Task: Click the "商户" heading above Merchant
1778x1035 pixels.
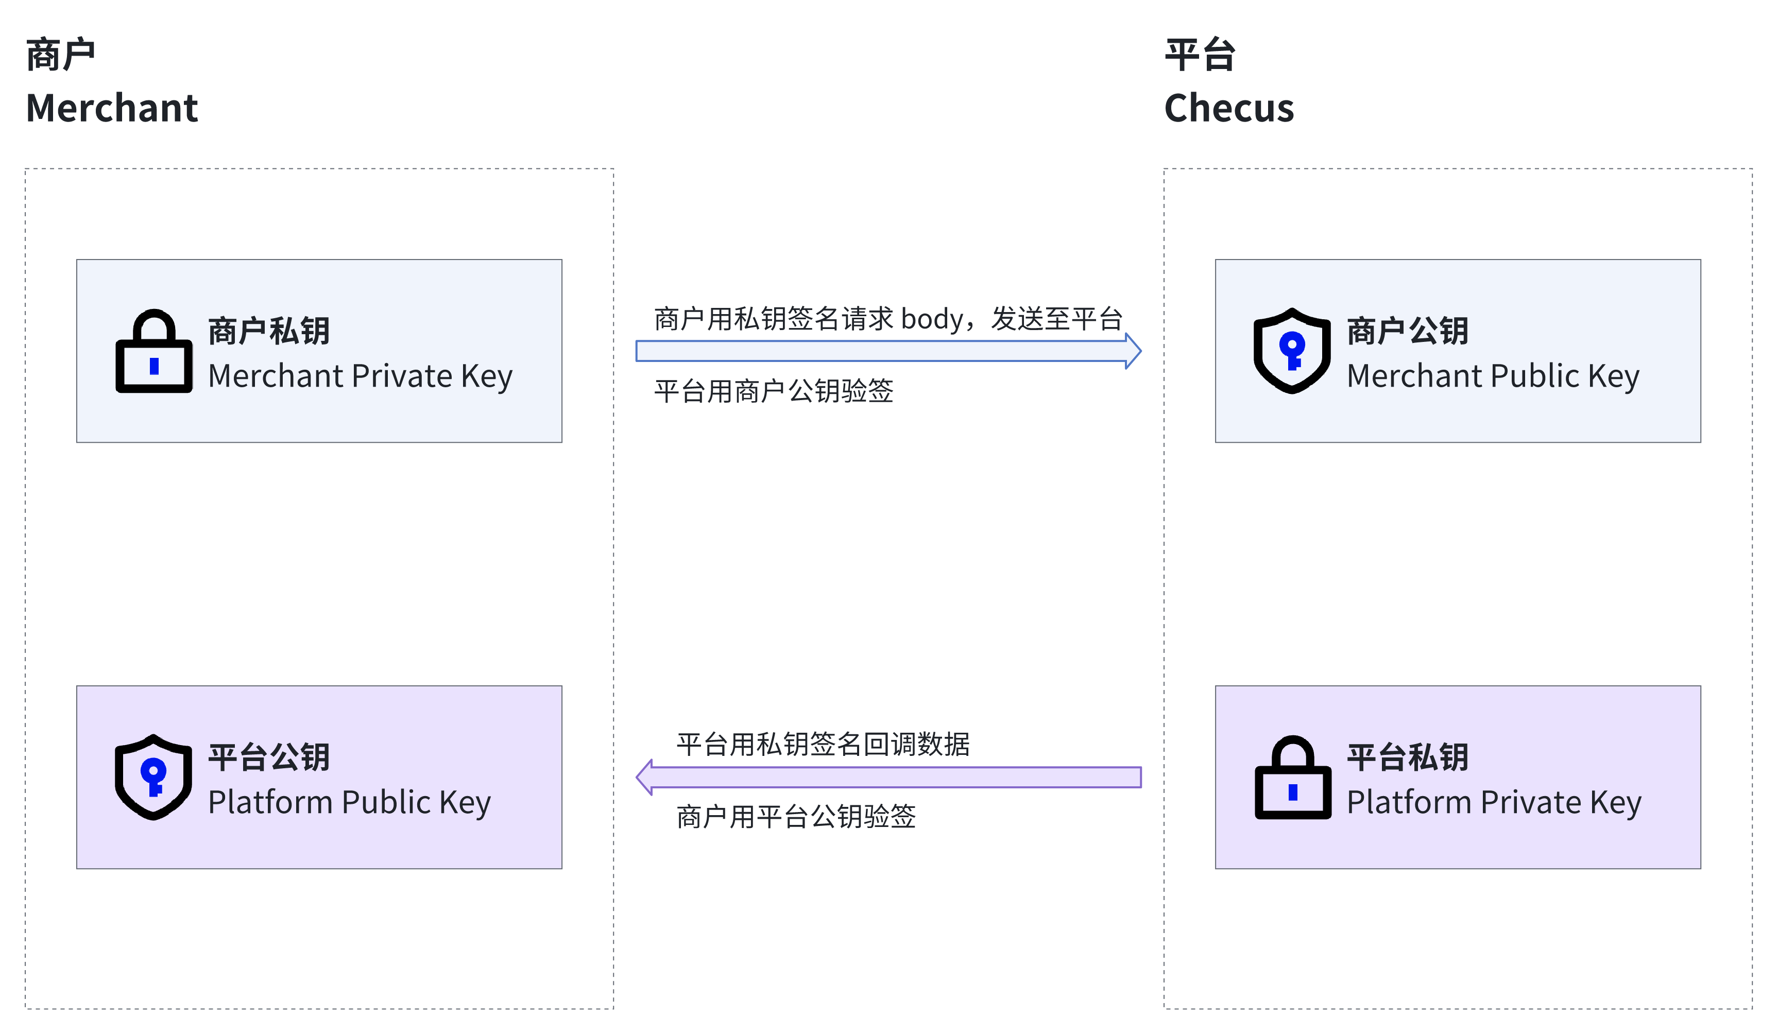Action: pos(61,55)
